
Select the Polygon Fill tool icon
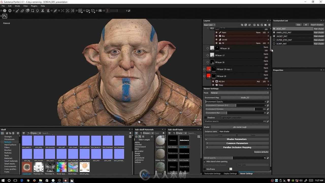click(x=32, y=11)
